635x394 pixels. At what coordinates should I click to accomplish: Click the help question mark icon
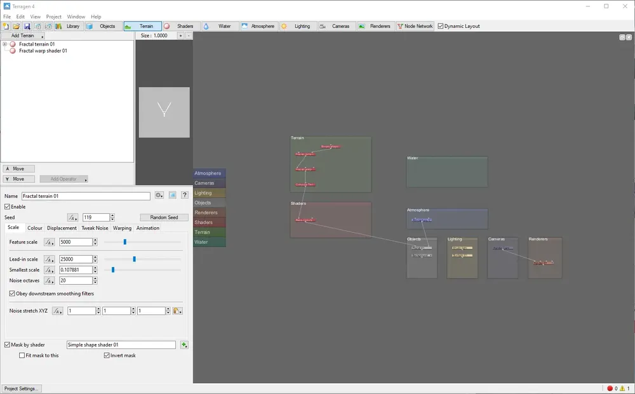pyautogui.click(x=185, y=195)
